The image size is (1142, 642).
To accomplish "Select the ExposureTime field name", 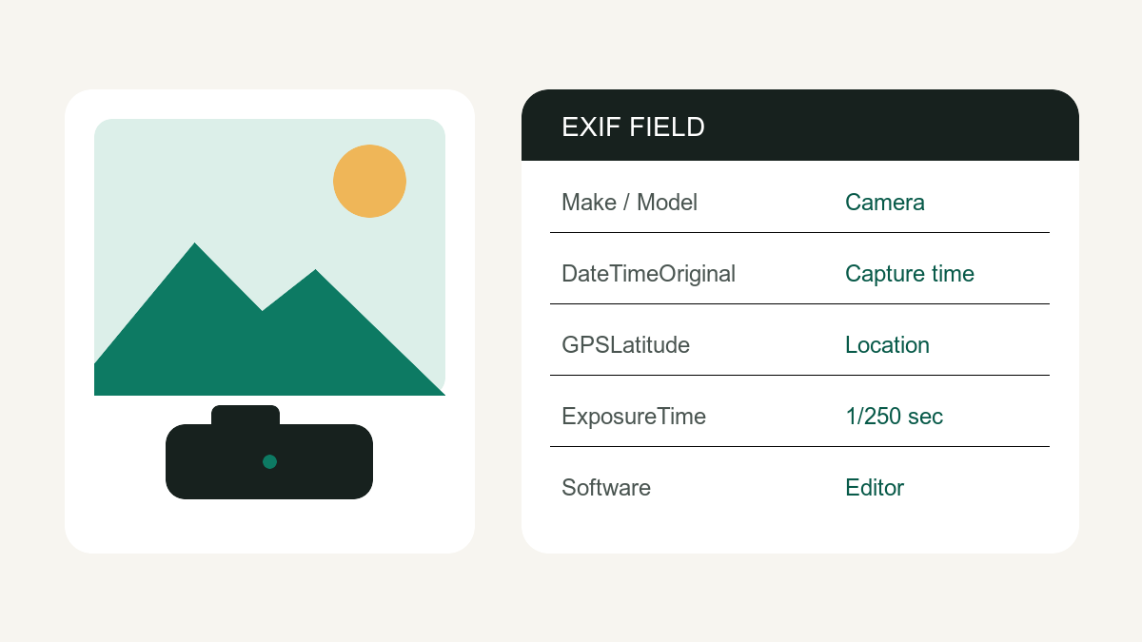I will pos(634,417).
